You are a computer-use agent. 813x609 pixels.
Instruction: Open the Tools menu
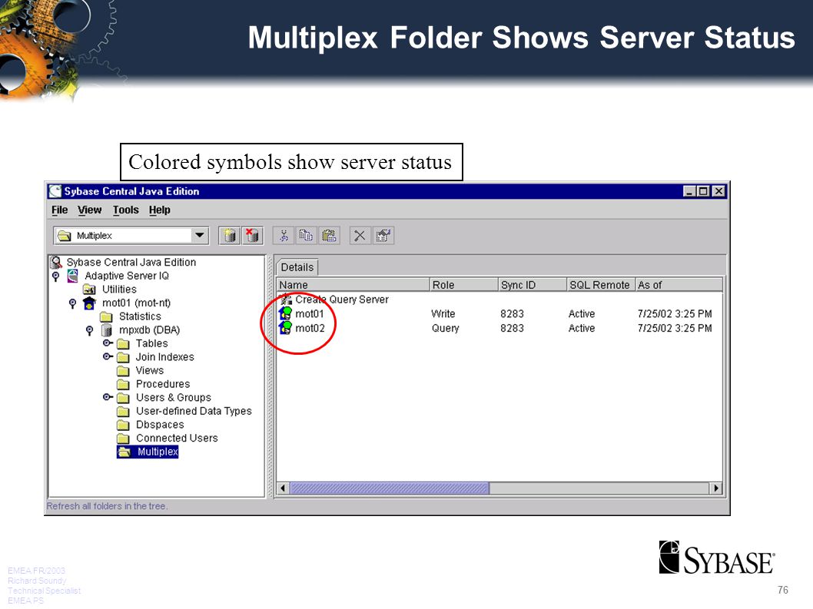click(126, 210)
